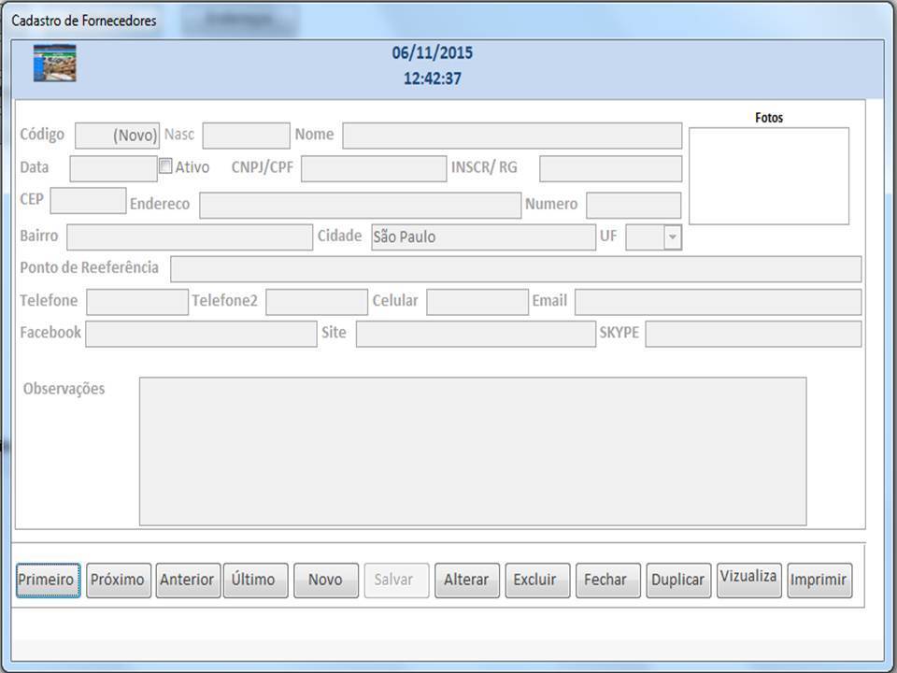Close the form with Fechar button
Image resolution: width=897 pixels, height=673 pixels.
(605, 580)
